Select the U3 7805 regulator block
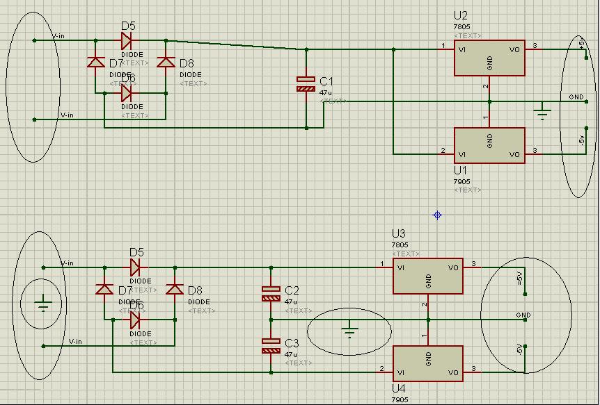This screenshot has height=405, width=600. pos(428,276)
